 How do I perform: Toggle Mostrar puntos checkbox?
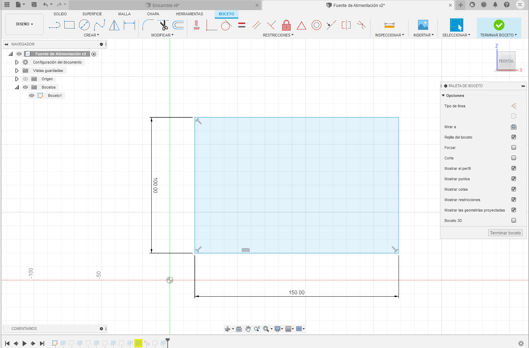click(514, 179)
